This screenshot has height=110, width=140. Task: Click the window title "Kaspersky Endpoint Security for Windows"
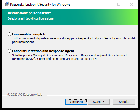[x=40, y=4]
